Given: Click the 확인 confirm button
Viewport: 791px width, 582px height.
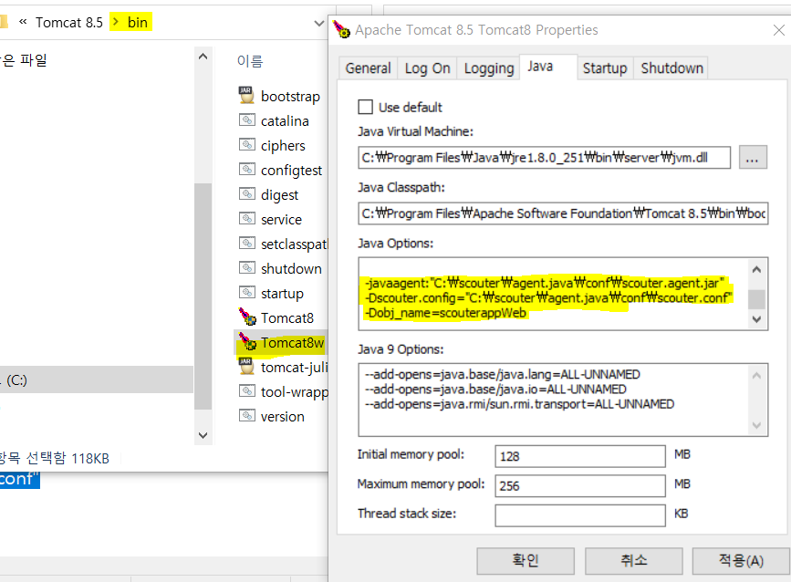Looking at the screenshot, I should coord(526,560).
